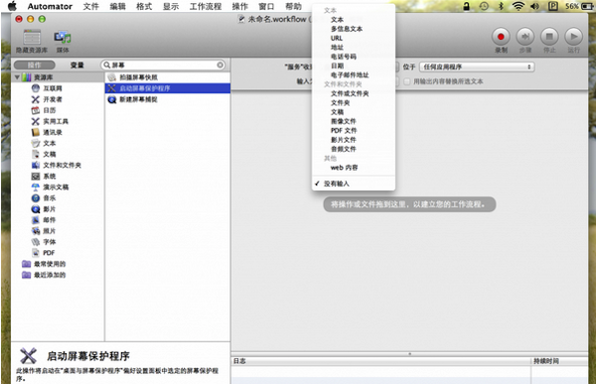Image resolution: width=596 pixels, height=384 pixels.
Task: Open the 操作 menu in menu bar
Action: (x=239, y=6)
